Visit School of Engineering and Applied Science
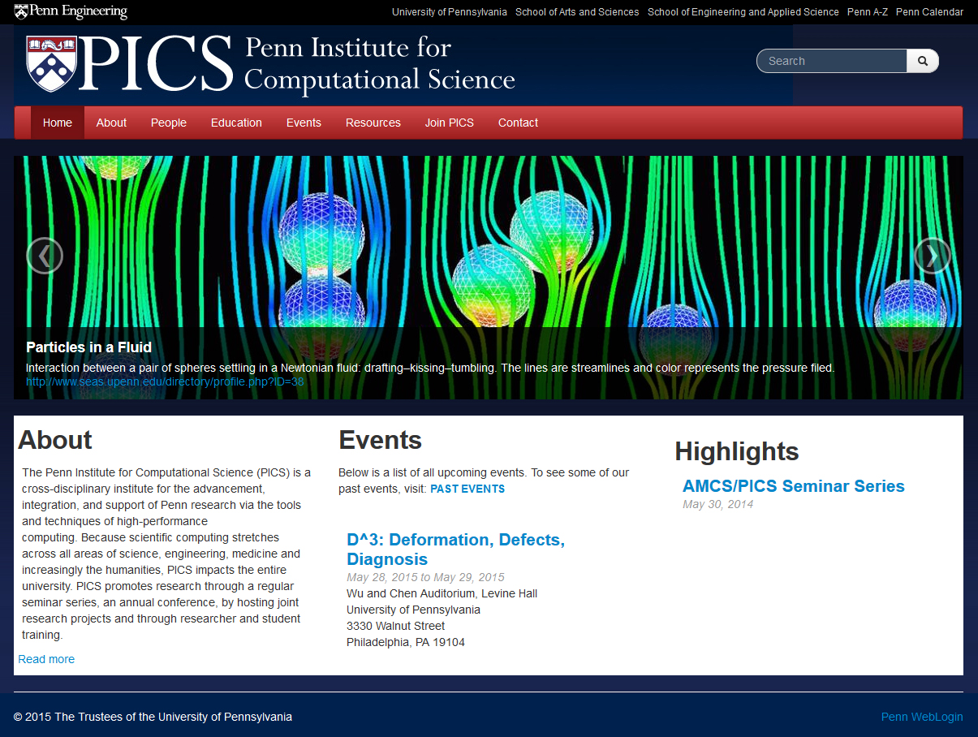 point(743,12)
